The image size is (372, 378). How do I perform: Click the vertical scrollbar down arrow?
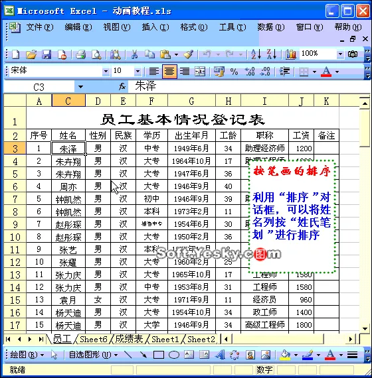coord(365,328)
